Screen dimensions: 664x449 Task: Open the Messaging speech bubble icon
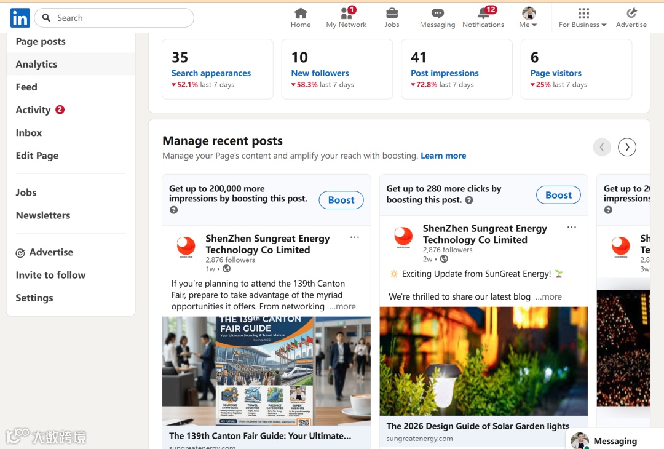click(438, 13)
